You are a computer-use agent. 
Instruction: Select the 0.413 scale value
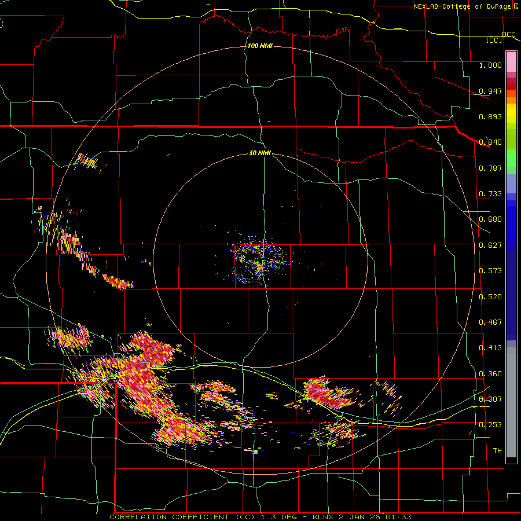tap(490, 348)
